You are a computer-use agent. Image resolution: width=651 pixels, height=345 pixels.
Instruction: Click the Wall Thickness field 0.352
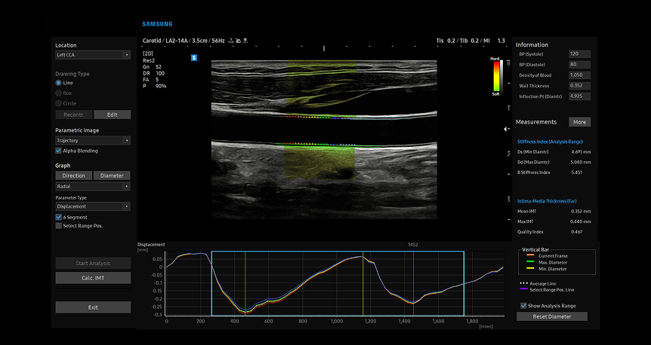coord(579,86)
